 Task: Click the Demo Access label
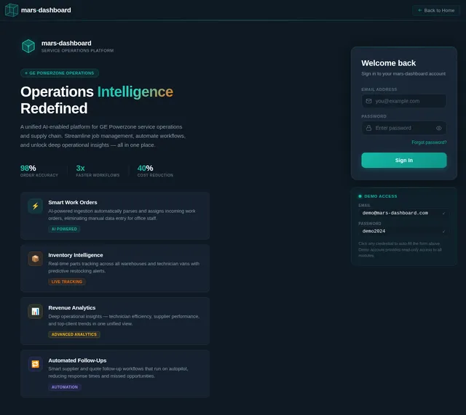[x=380, y=196]
